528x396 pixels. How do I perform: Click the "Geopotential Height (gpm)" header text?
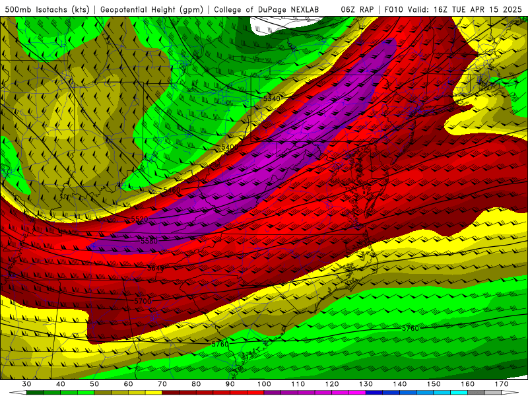tap(152, 9)
